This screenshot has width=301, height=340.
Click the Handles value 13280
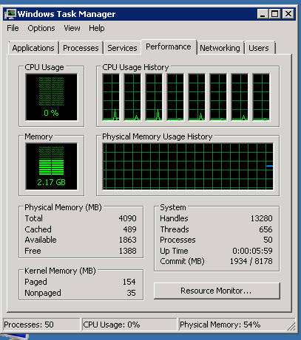[x=262, y=218]
